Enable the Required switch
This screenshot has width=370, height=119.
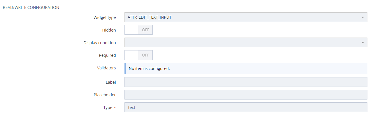tap(138, 55)
